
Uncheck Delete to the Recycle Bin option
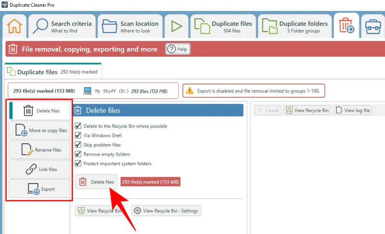click(78, 126)
